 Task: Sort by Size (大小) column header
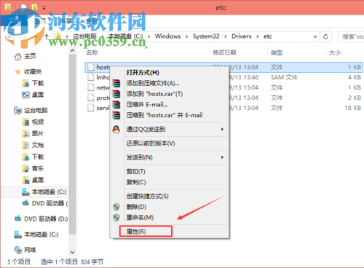pyautogui.click(x=335, y=52)
